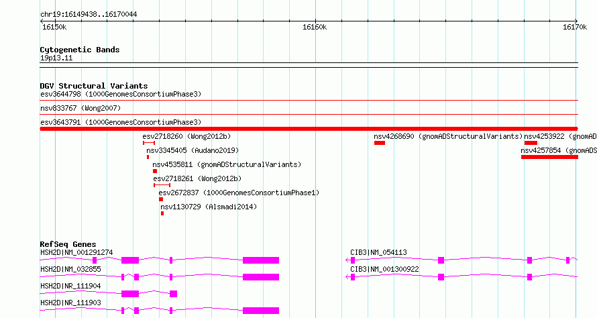Select RefSeq Genes track heading
Image resolution: width=597 pixels, height=318 pixels.
click(x=68, y=244)
